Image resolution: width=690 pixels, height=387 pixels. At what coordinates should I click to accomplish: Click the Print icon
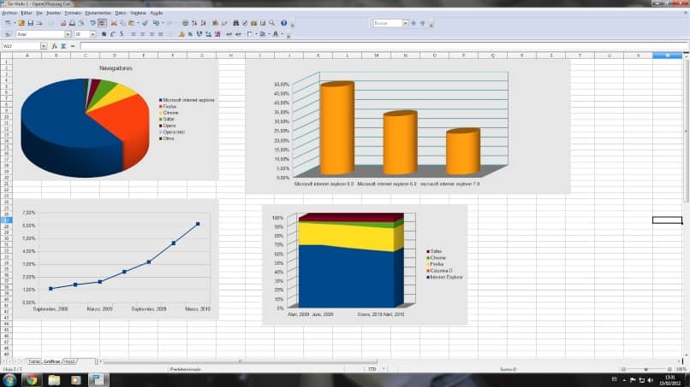(72, 23)
